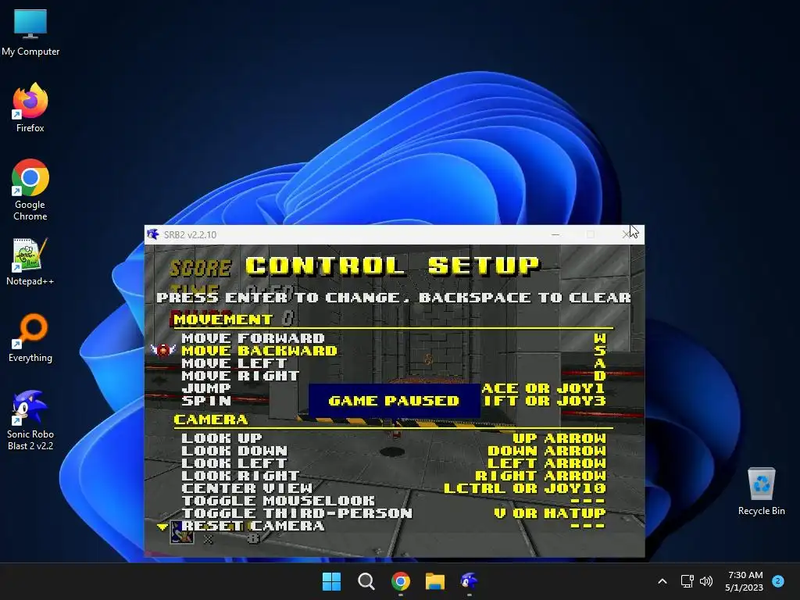Click the Camera section header
This screenshot has width=800, height=600.
pos(211,420)
